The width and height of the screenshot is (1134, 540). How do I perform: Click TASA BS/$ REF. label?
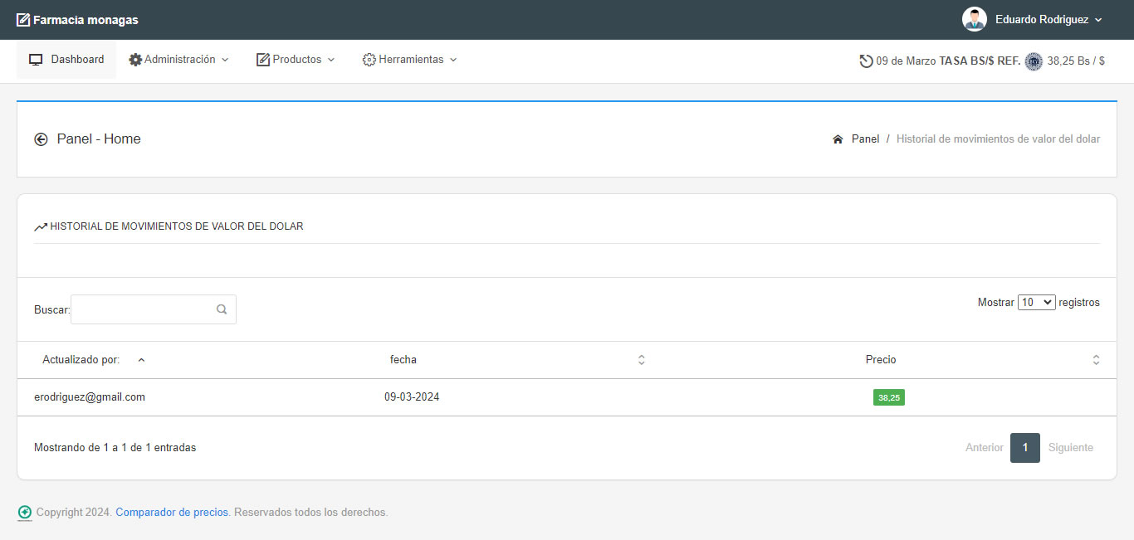click(x=980, y=61)
